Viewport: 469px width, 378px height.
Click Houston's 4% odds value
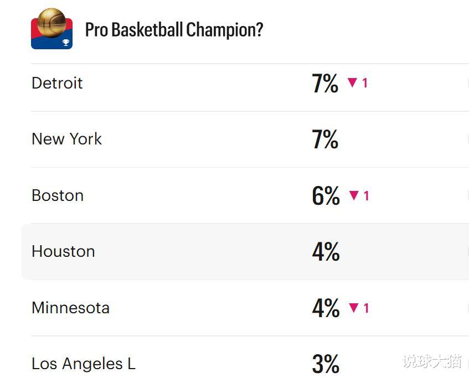tap(326, 252)
